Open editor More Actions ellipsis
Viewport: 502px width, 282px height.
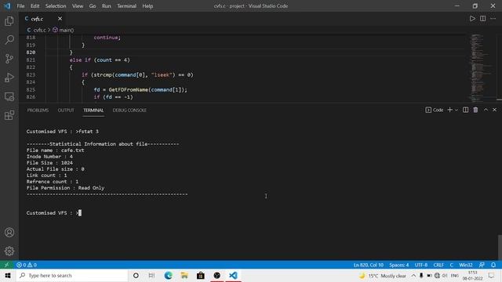click(493, 19)
